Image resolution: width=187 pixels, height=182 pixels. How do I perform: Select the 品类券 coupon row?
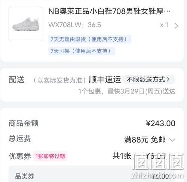[x=92, y=176]
